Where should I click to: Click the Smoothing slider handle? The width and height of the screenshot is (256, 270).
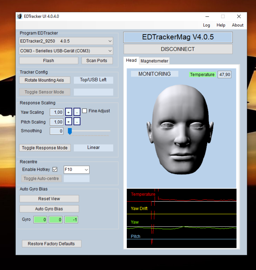(70, 131)
